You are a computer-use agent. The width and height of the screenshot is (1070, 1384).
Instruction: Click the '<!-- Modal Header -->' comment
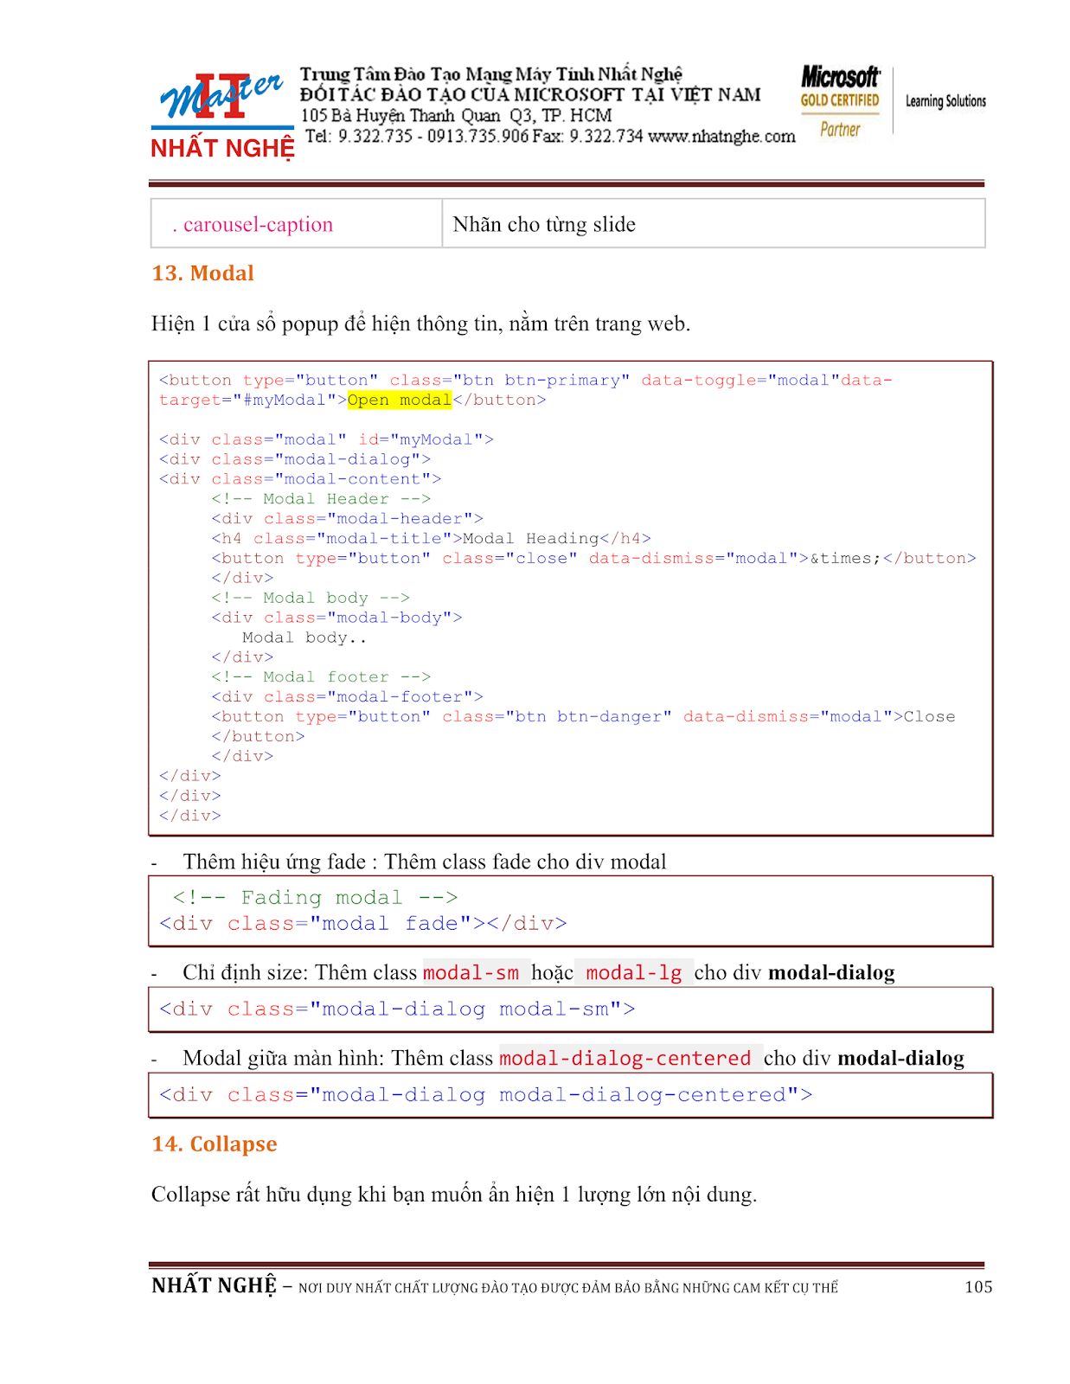321,499
